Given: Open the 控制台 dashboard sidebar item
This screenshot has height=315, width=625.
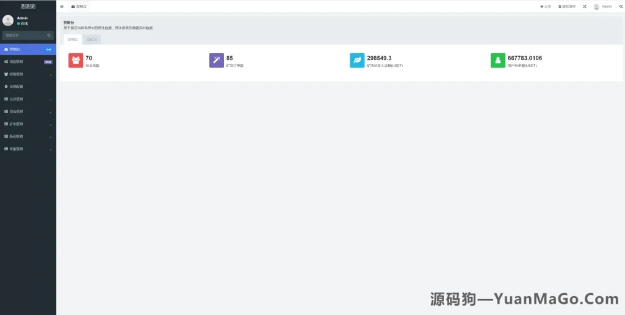Looking at the screenshot, I should (28, 49).
